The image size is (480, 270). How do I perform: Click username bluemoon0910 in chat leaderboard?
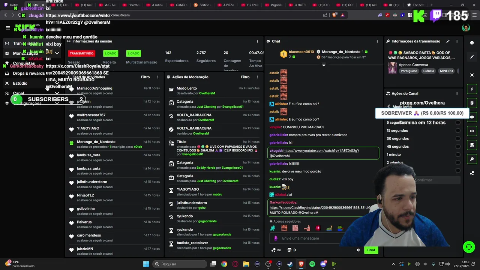click(301, 52)
